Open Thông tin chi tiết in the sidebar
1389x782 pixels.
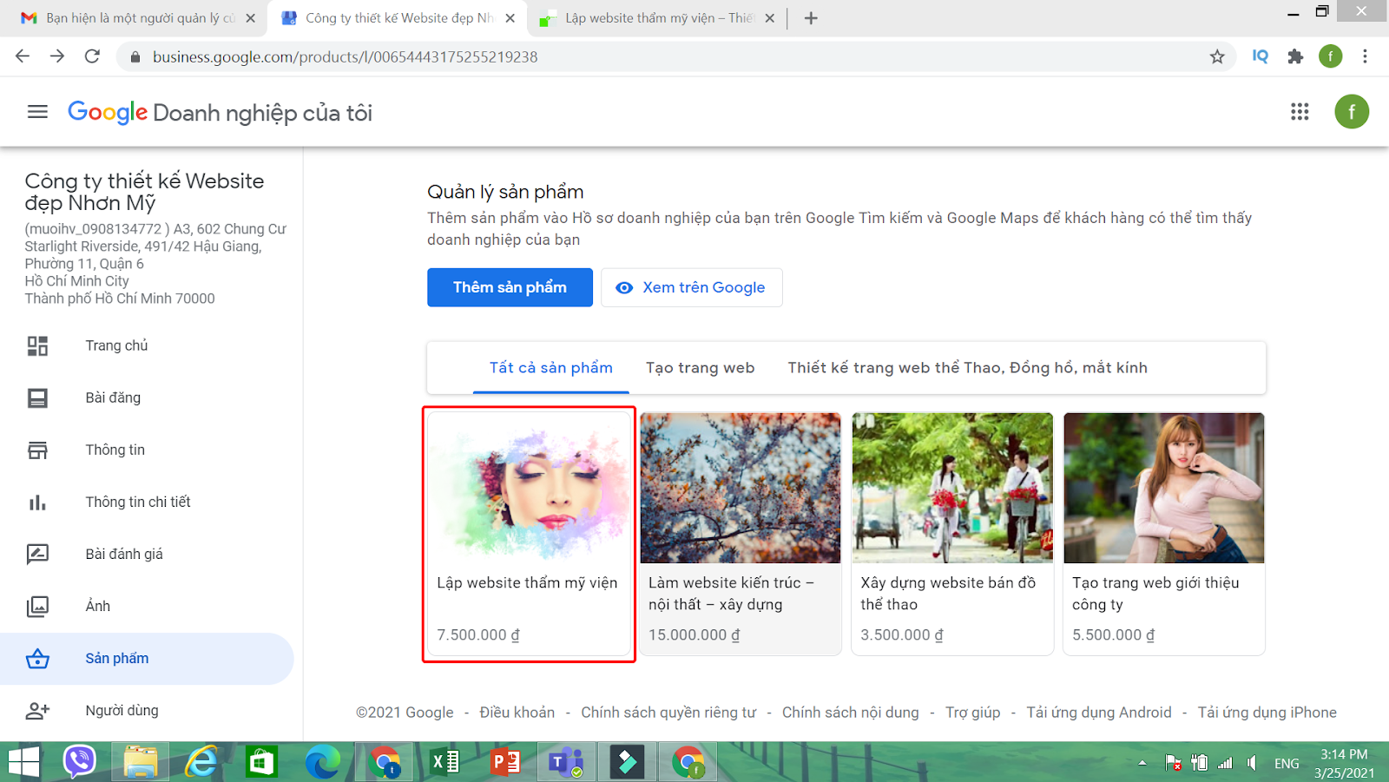(x=138, y=502)
